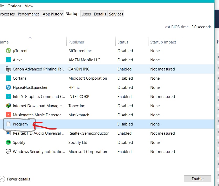
Task: Select Realtek HD Audio Universal entry
Action: [x=107, y=133]
